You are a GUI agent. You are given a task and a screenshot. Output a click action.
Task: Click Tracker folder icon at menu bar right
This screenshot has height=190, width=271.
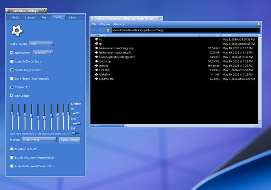pyautogui.click(x=259, y=24)
